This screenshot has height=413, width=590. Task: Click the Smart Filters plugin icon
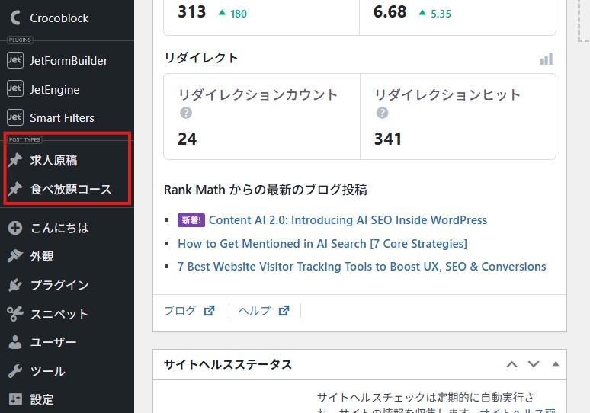pos(15,118)
